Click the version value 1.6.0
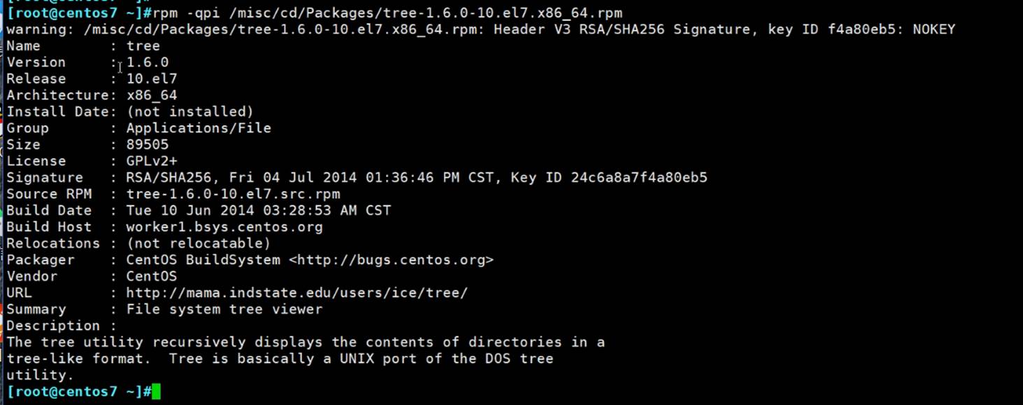This screenshot has width=1023, height=405. 147,62
